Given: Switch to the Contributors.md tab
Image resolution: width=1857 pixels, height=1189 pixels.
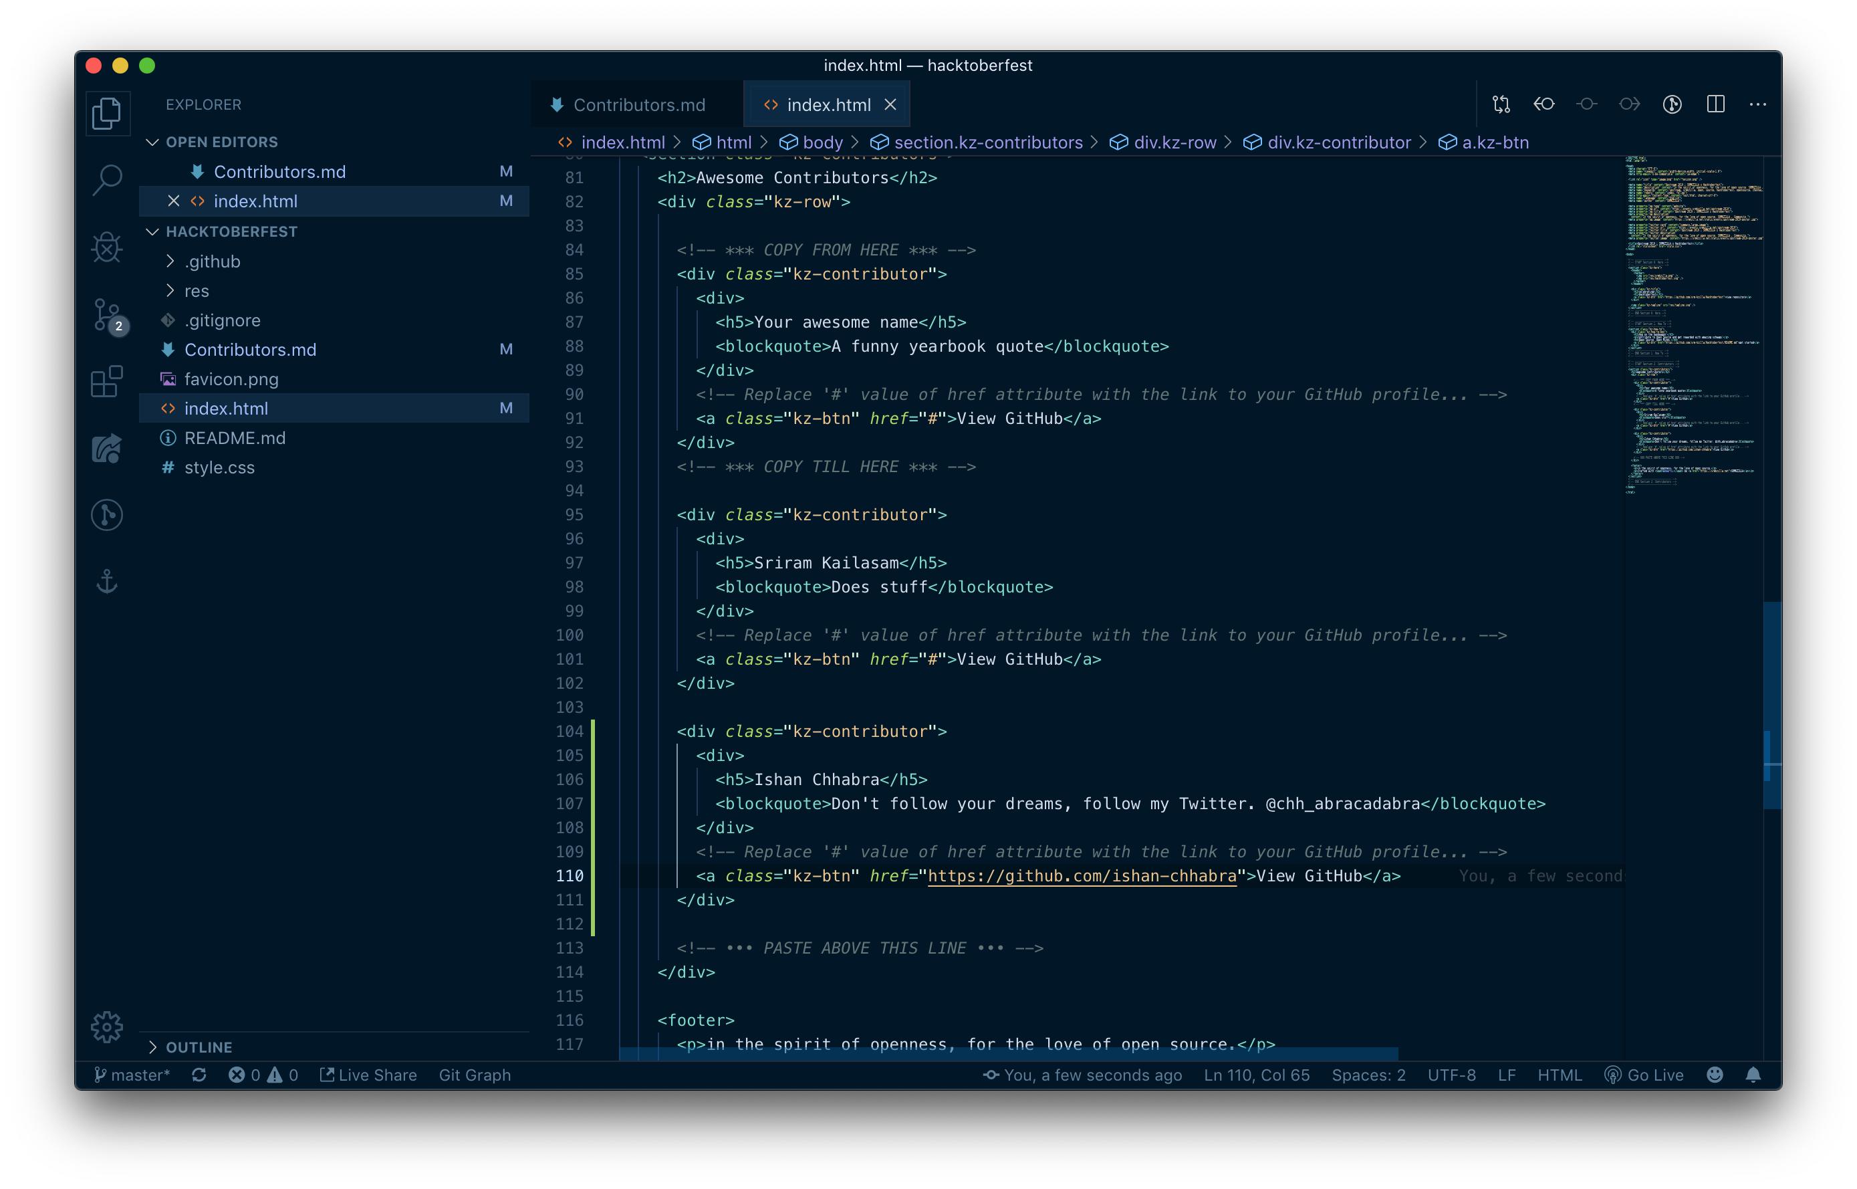Looking at the screenshot, I should pyautogui.click(x=638, y=105).
